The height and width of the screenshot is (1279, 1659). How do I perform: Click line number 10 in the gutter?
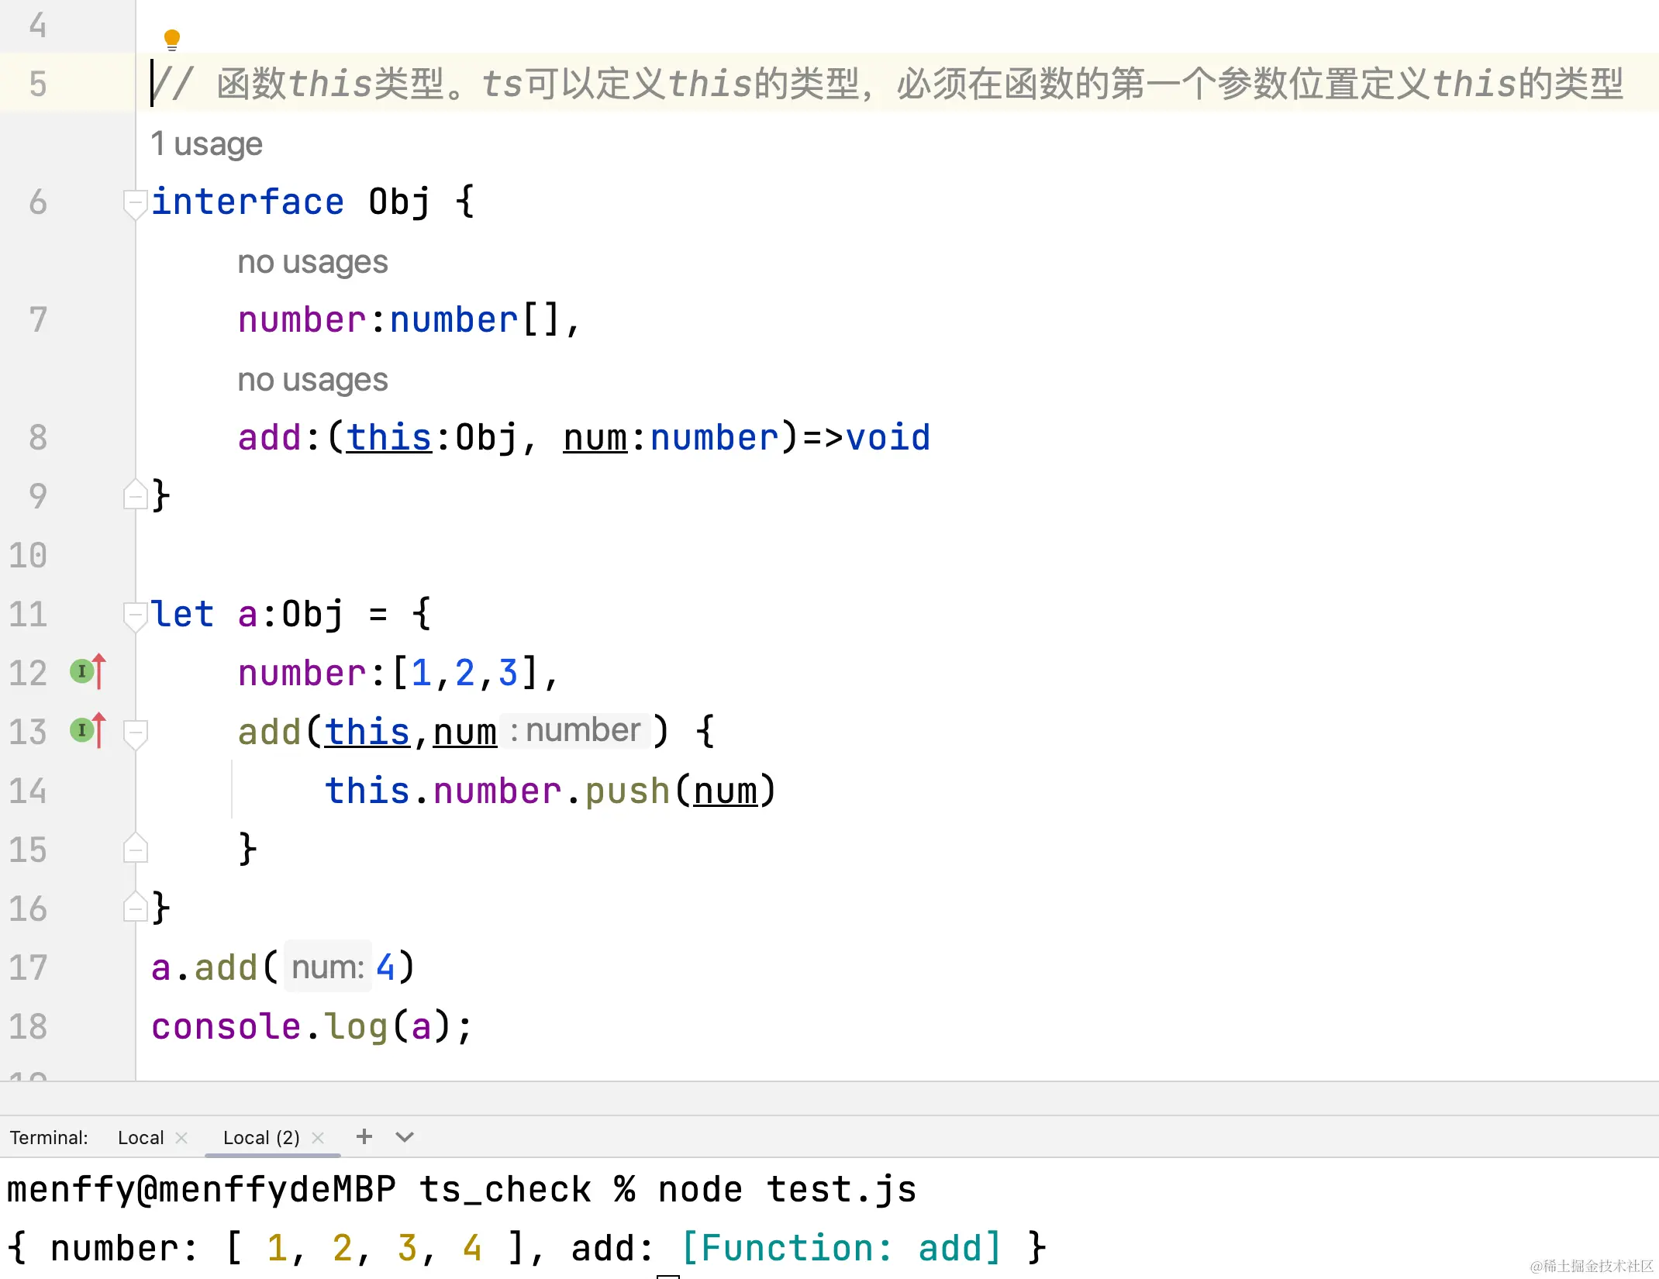(29, 556)
